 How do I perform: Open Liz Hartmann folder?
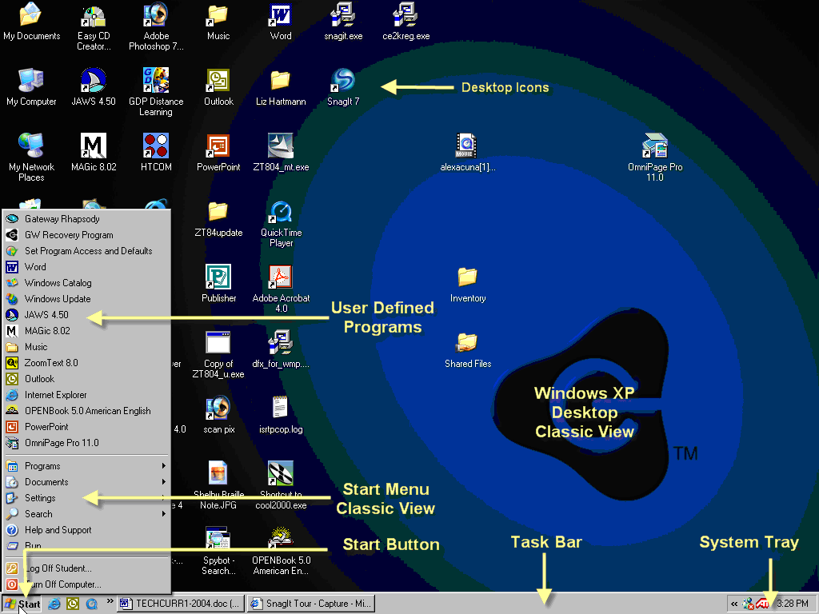[281, 87]
